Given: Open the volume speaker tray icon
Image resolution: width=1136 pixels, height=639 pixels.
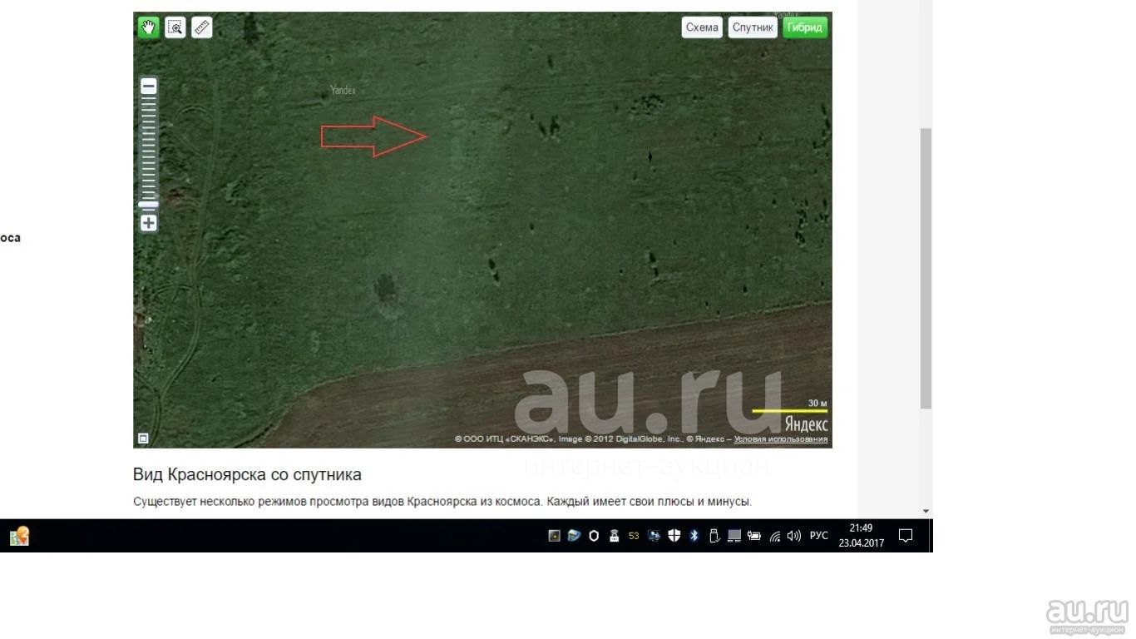Looking at the screenshot, I should [794, 536].
